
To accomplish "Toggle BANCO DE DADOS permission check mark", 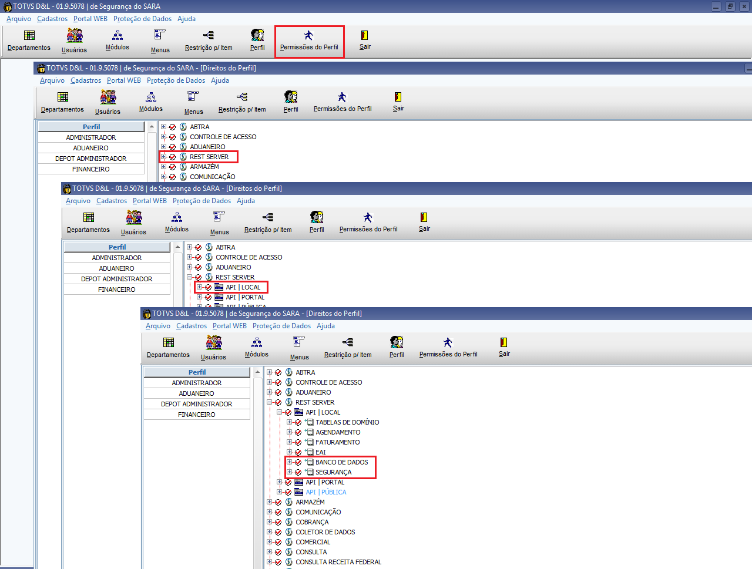I will 298,462.
